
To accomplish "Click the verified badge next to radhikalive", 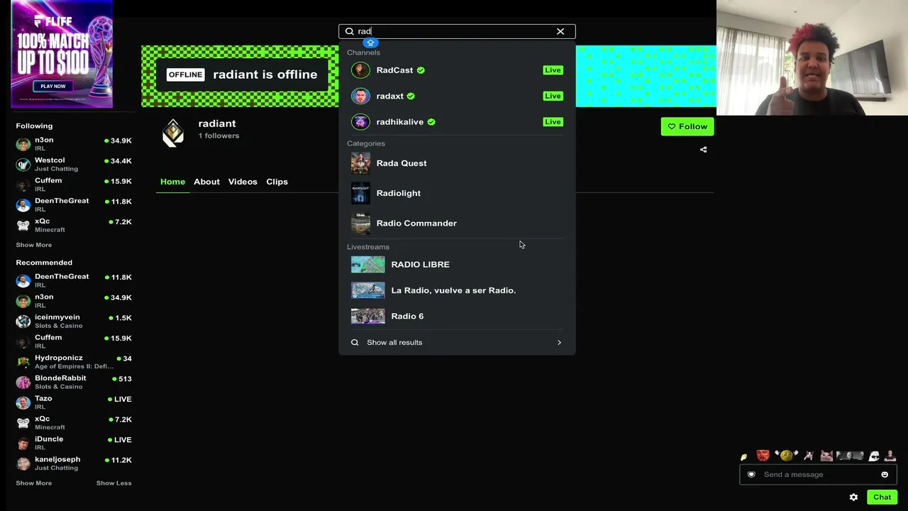I will pos(431,122).
